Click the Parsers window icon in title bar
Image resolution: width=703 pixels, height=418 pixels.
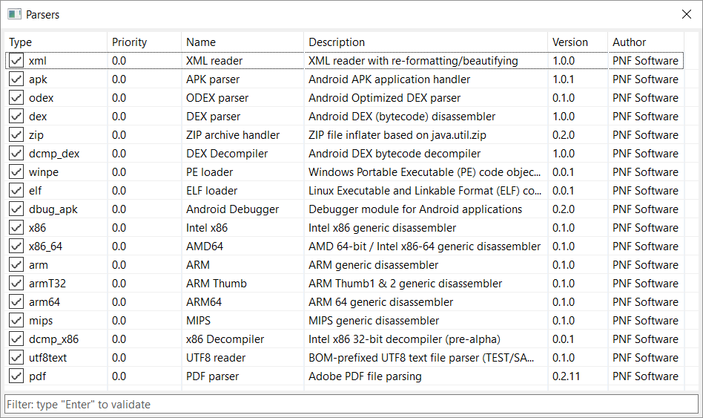tap(14, 14)
